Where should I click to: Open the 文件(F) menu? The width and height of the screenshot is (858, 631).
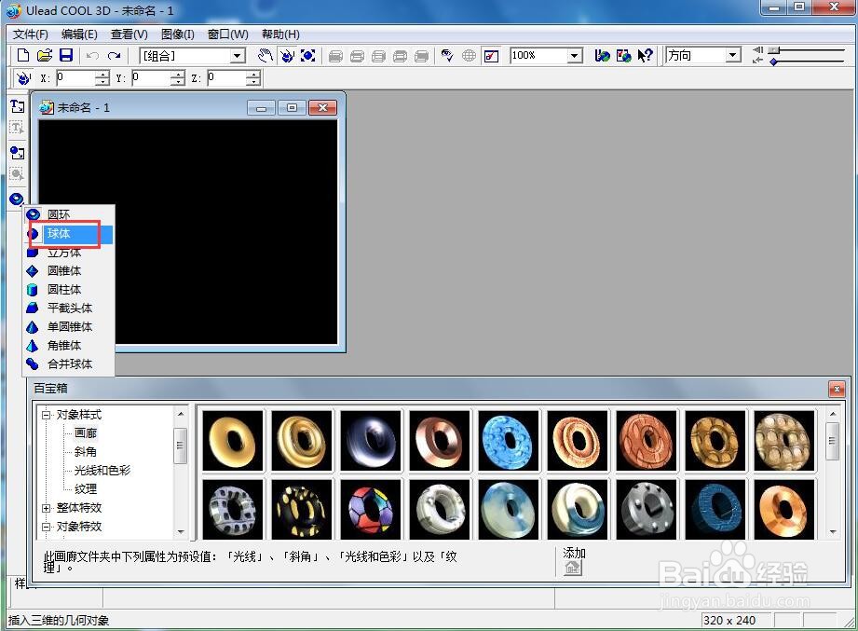[x=31, y=34]
